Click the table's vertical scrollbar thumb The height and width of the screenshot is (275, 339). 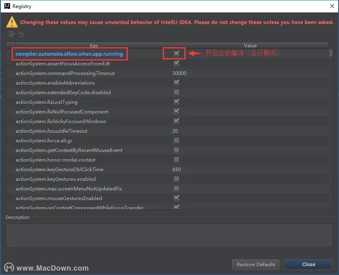[x=331, y=53]
